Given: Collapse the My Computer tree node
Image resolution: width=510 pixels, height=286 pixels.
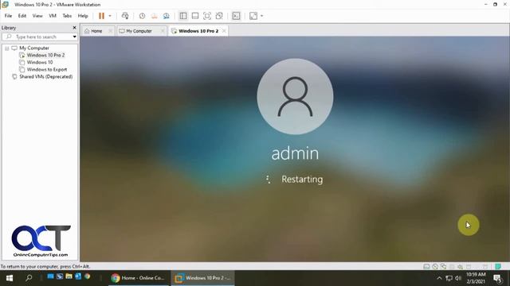Looking at the screenshot, I should [7, 48].
